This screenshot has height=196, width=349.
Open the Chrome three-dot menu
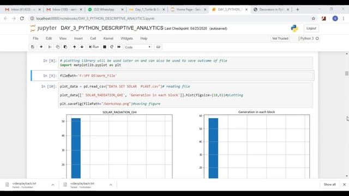coord(344,19)
